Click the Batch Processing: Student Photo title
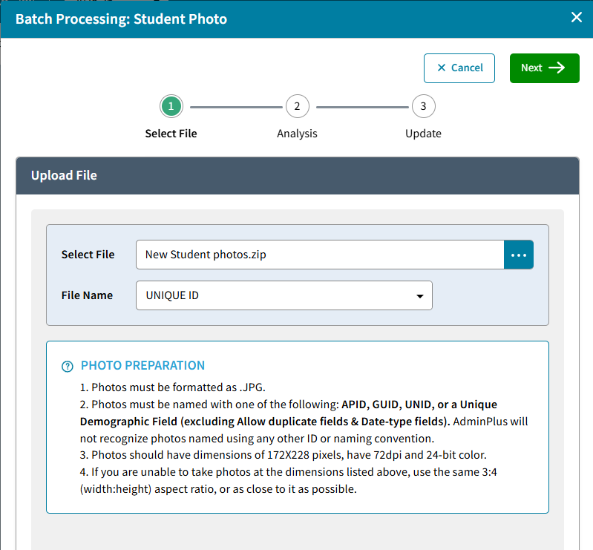This screenshot has width=593, height=550. [121, 19]
